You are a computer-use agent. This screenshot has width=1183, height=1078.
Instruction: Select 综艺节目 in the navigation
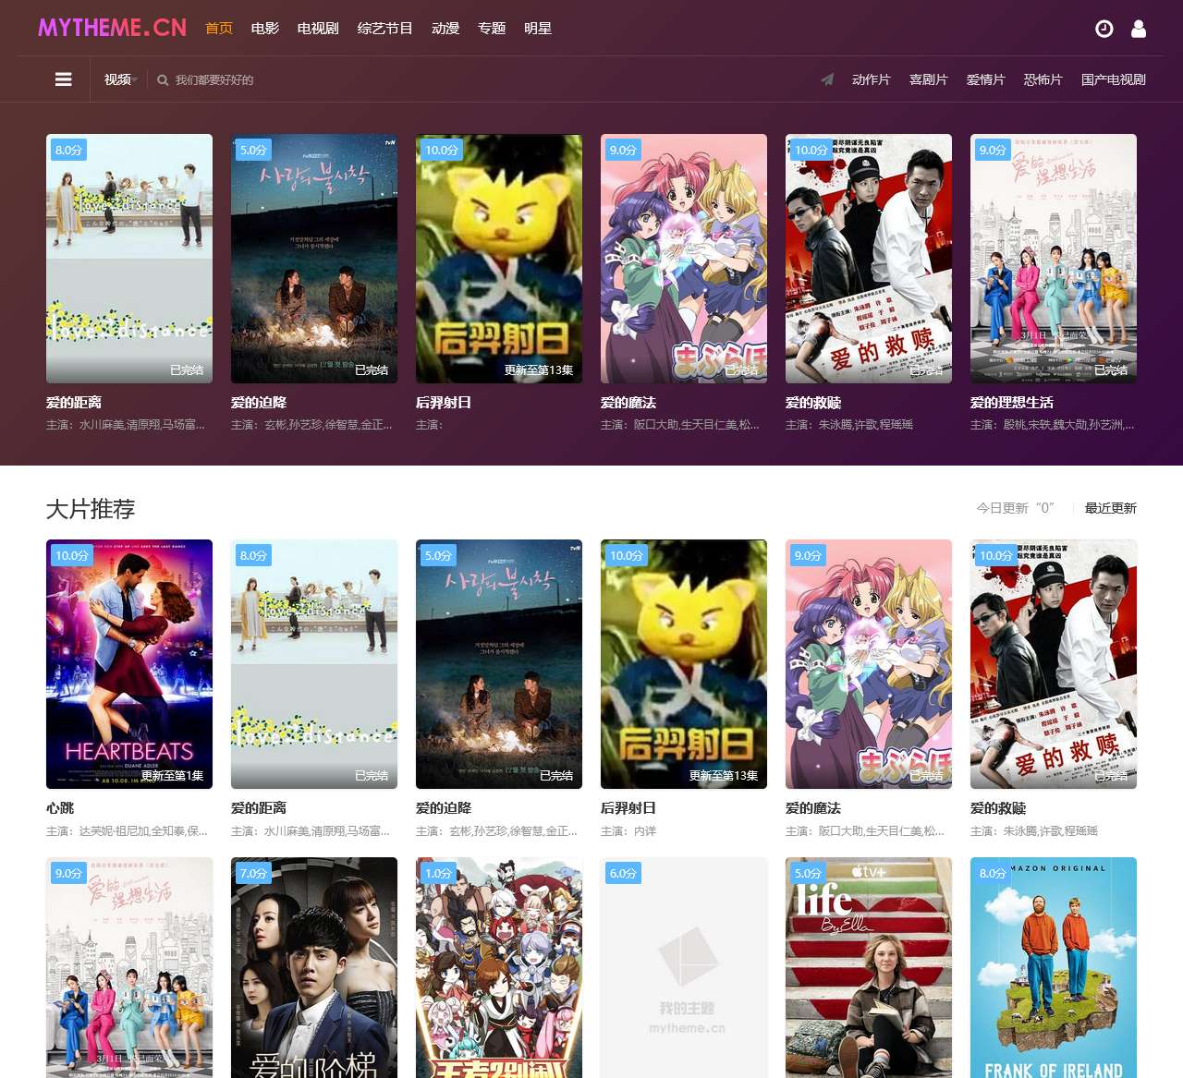(x=385, y=29)
